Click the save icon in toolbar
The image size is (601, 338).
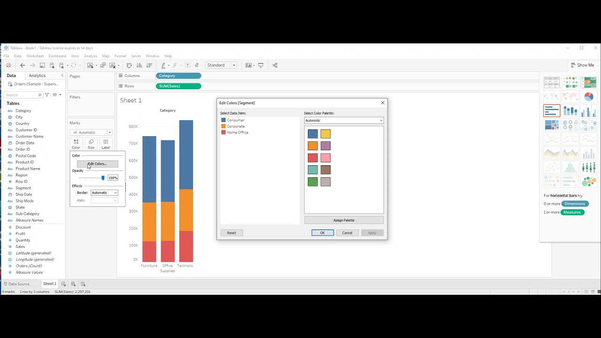(42, 65)
